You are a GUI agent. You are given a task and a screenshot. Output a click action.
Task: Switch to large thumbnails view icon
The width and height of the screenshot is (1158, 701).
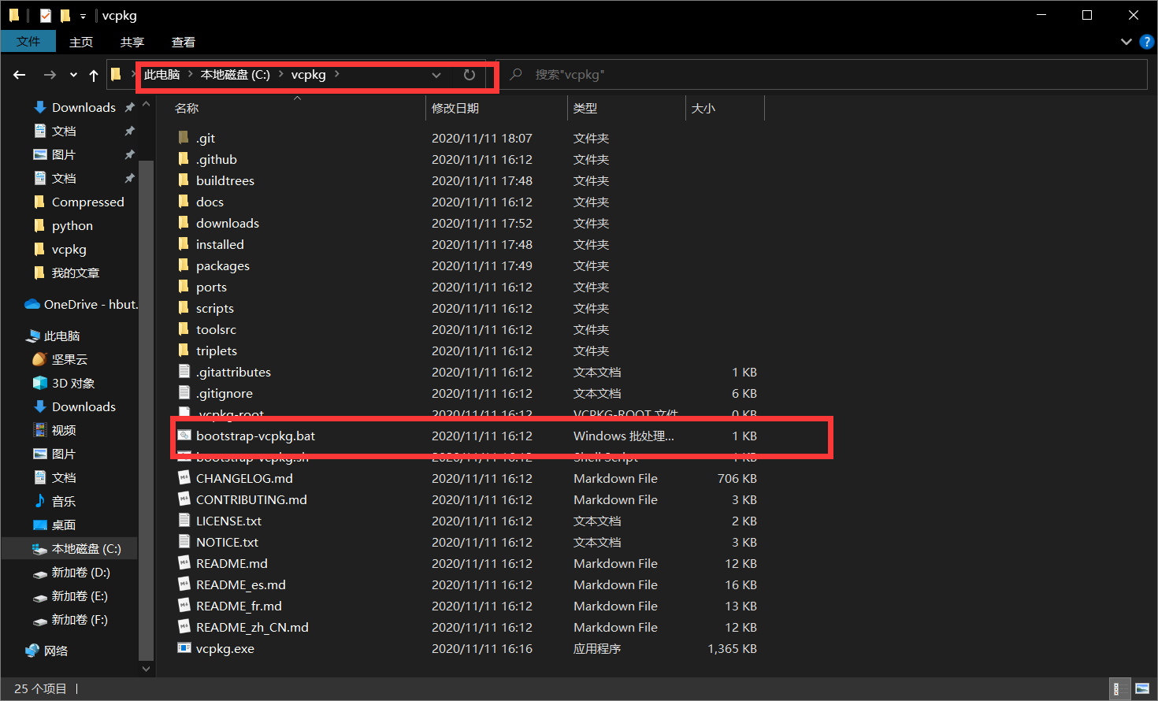1142,689
